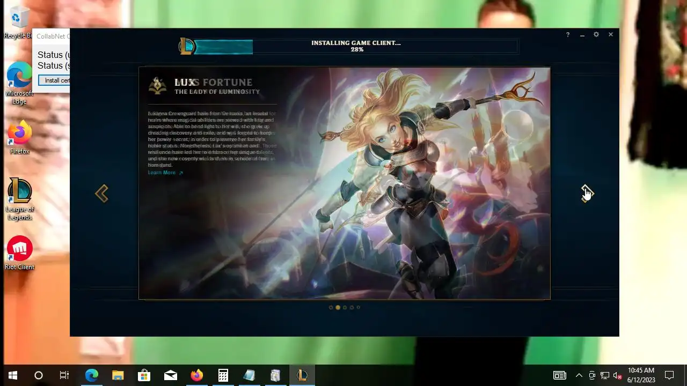Screen dimensions: 687x386
Task: Click the Lux biography paragraph text
Action: pyautogui.click(x=212, y=139)
